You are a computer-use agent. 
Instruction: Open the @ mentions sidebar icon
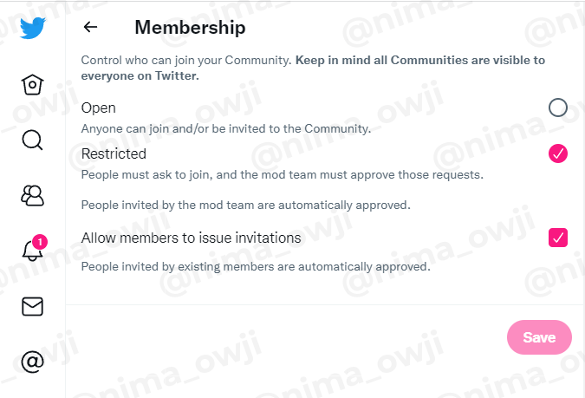click(32, 362)
